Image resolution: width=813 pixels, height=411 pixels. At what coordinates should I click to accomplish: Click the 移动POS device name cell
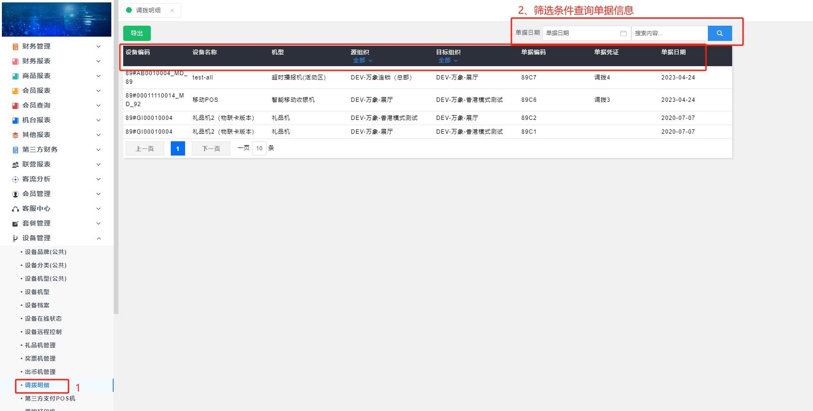click(205, 100)
